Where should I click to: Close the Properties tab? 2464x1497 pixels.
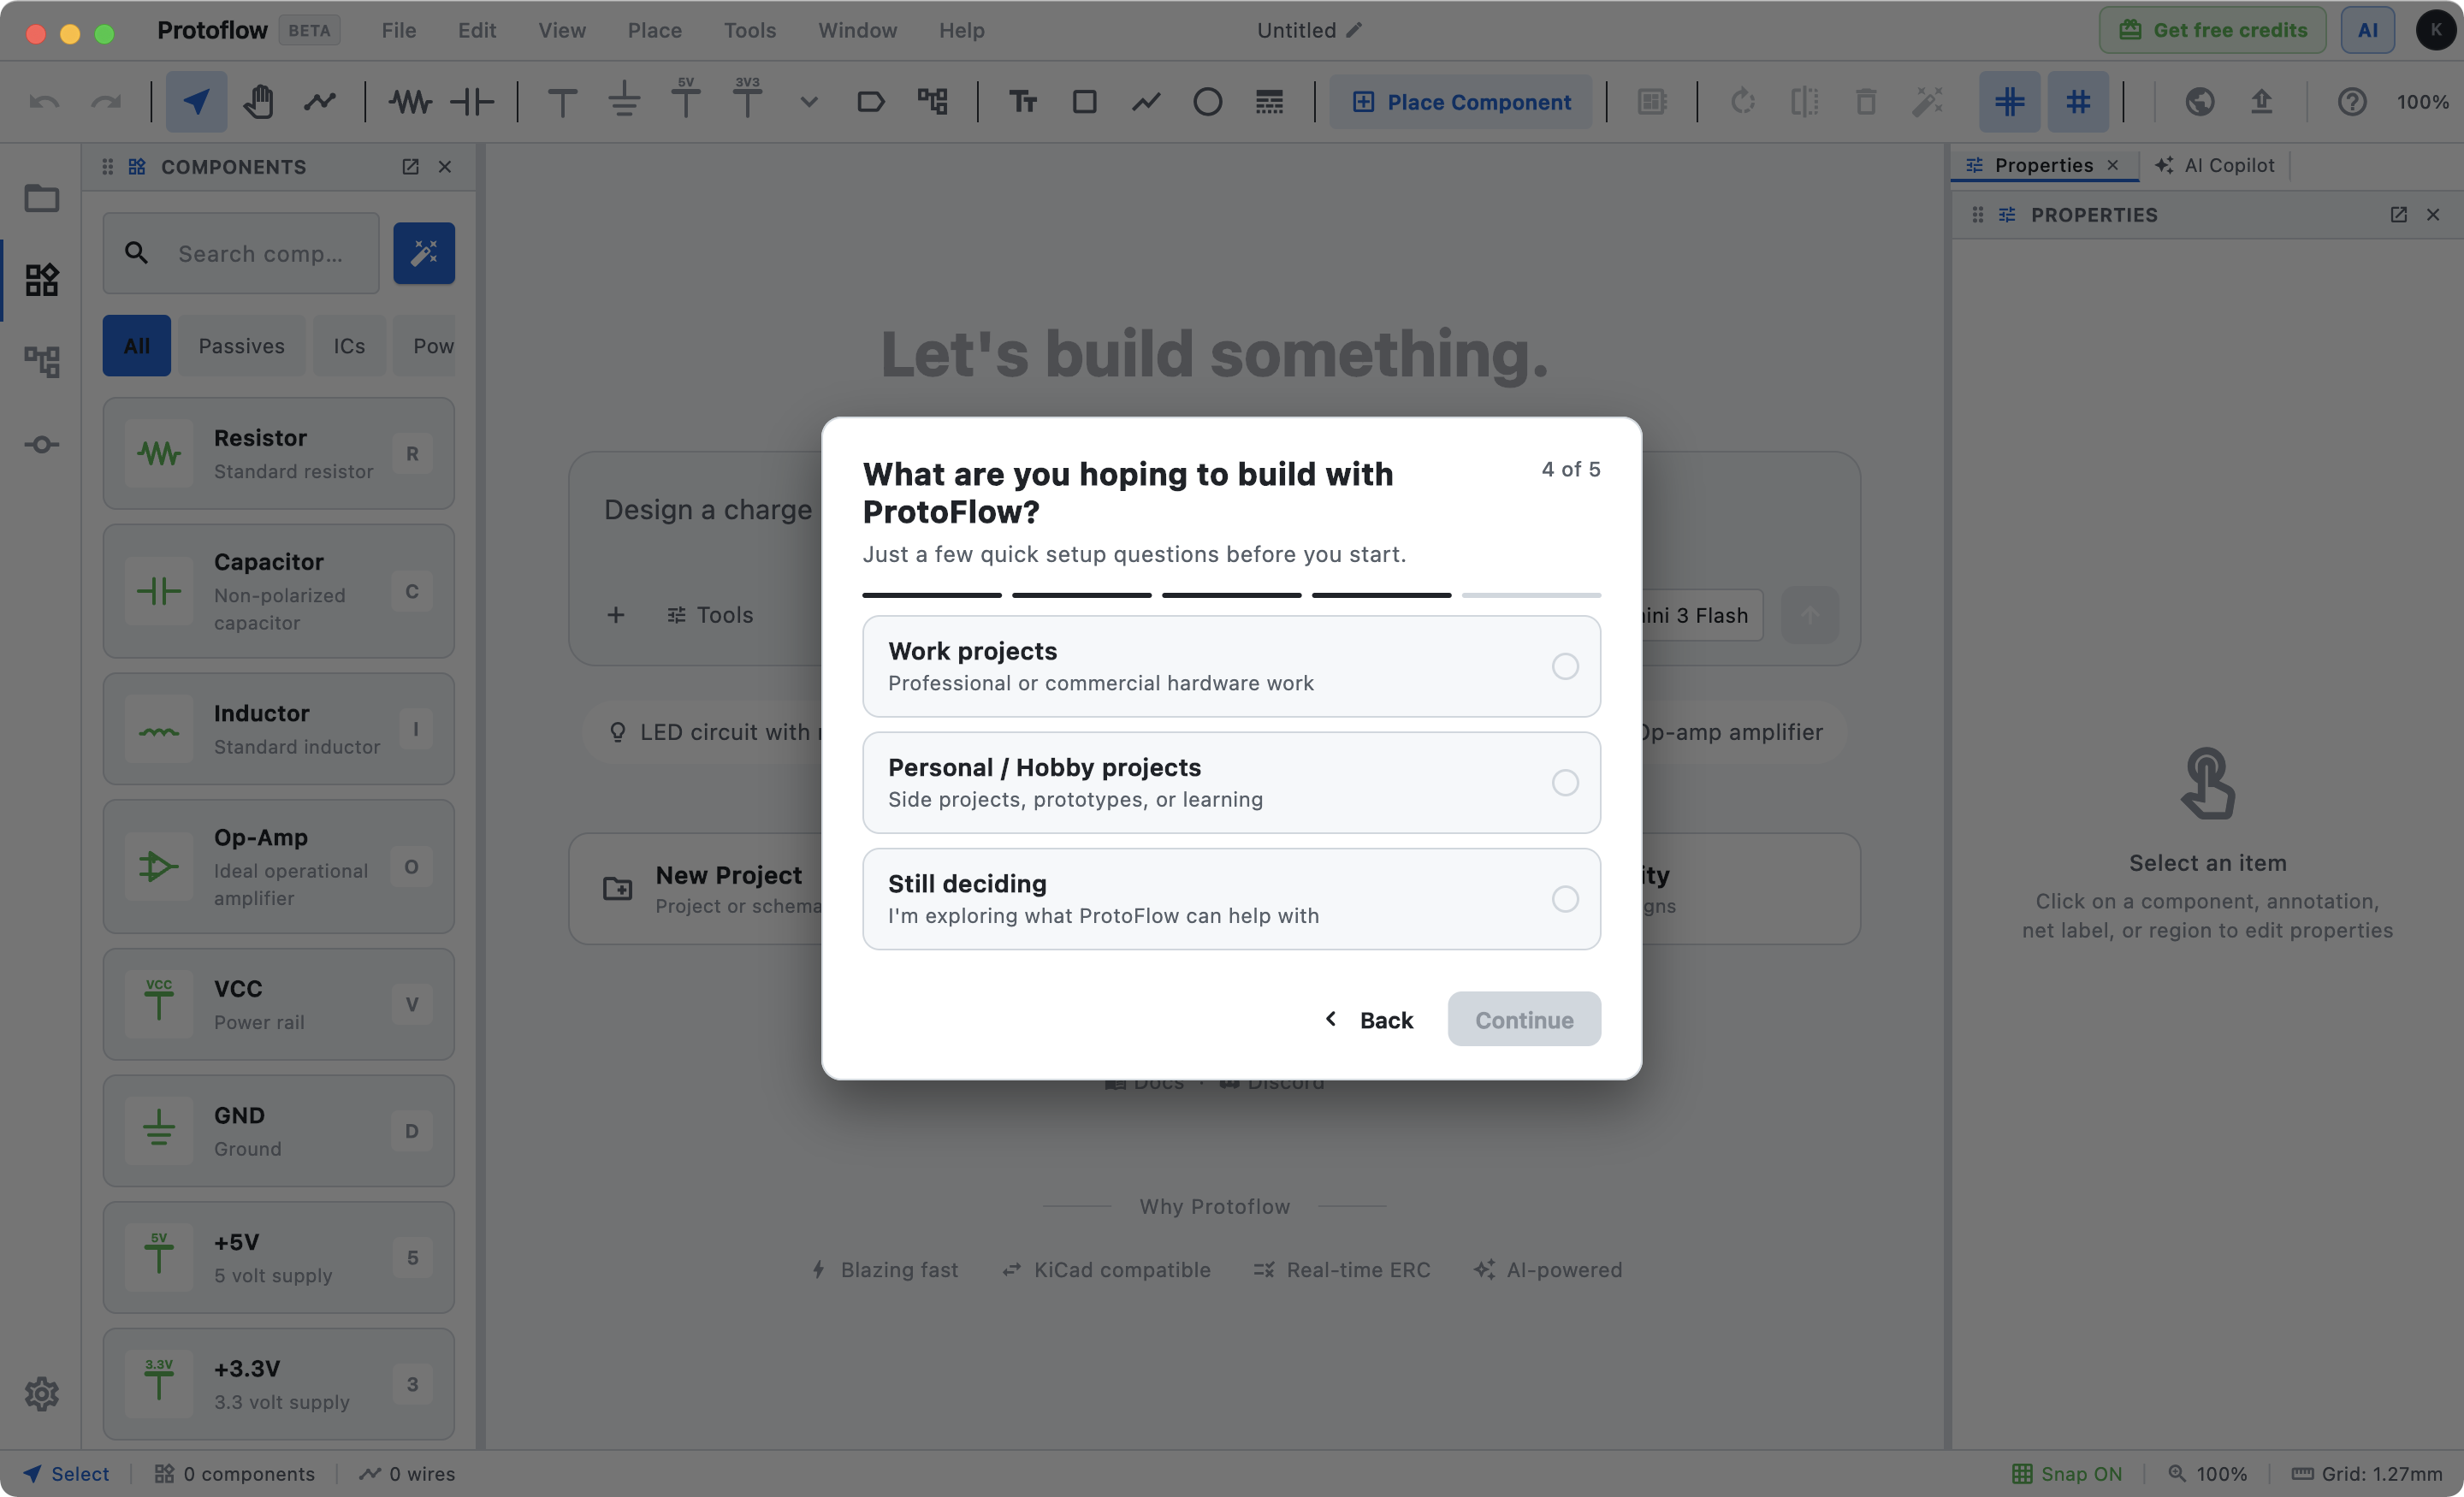coord(2113,165)
